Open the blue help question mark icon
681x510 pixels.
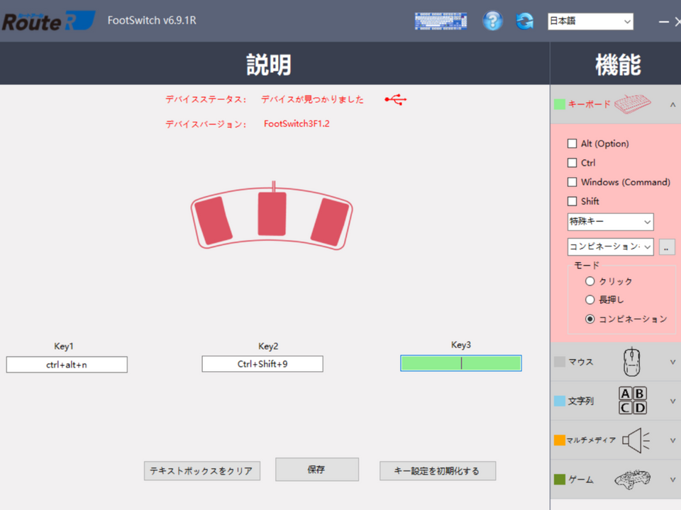[x=492, y=21]
